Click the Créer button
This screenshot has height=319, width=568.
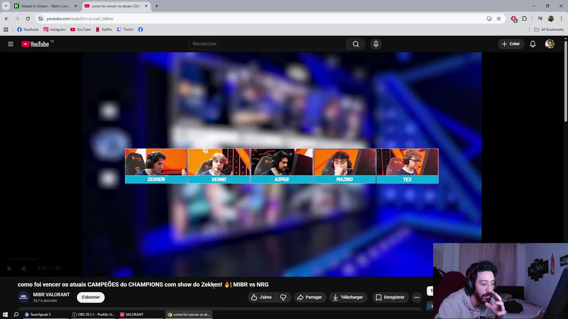[511, 44]
